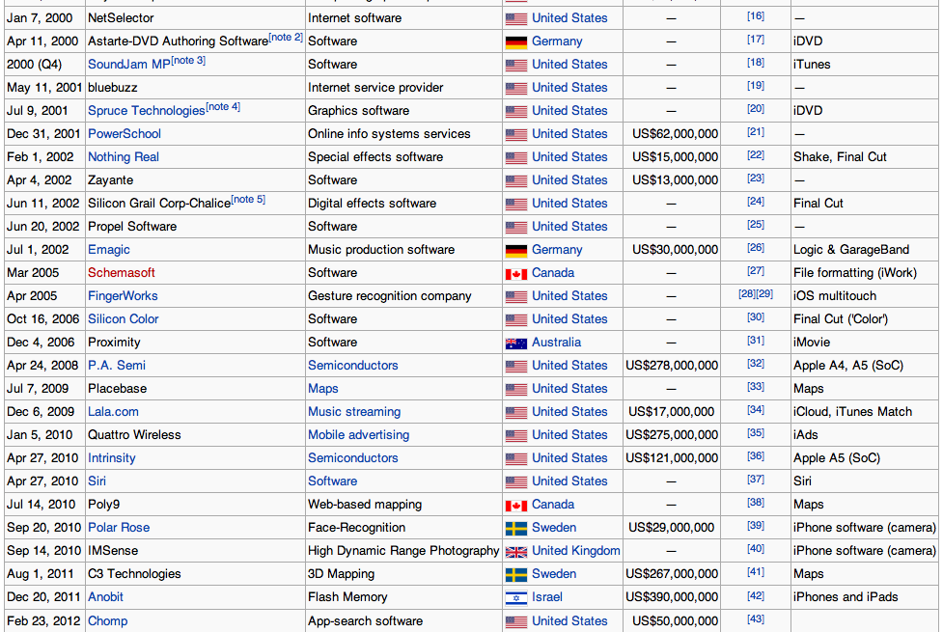Open the Emagic link
The width and height of the screenshot is (943, 632).
(109, 250)
